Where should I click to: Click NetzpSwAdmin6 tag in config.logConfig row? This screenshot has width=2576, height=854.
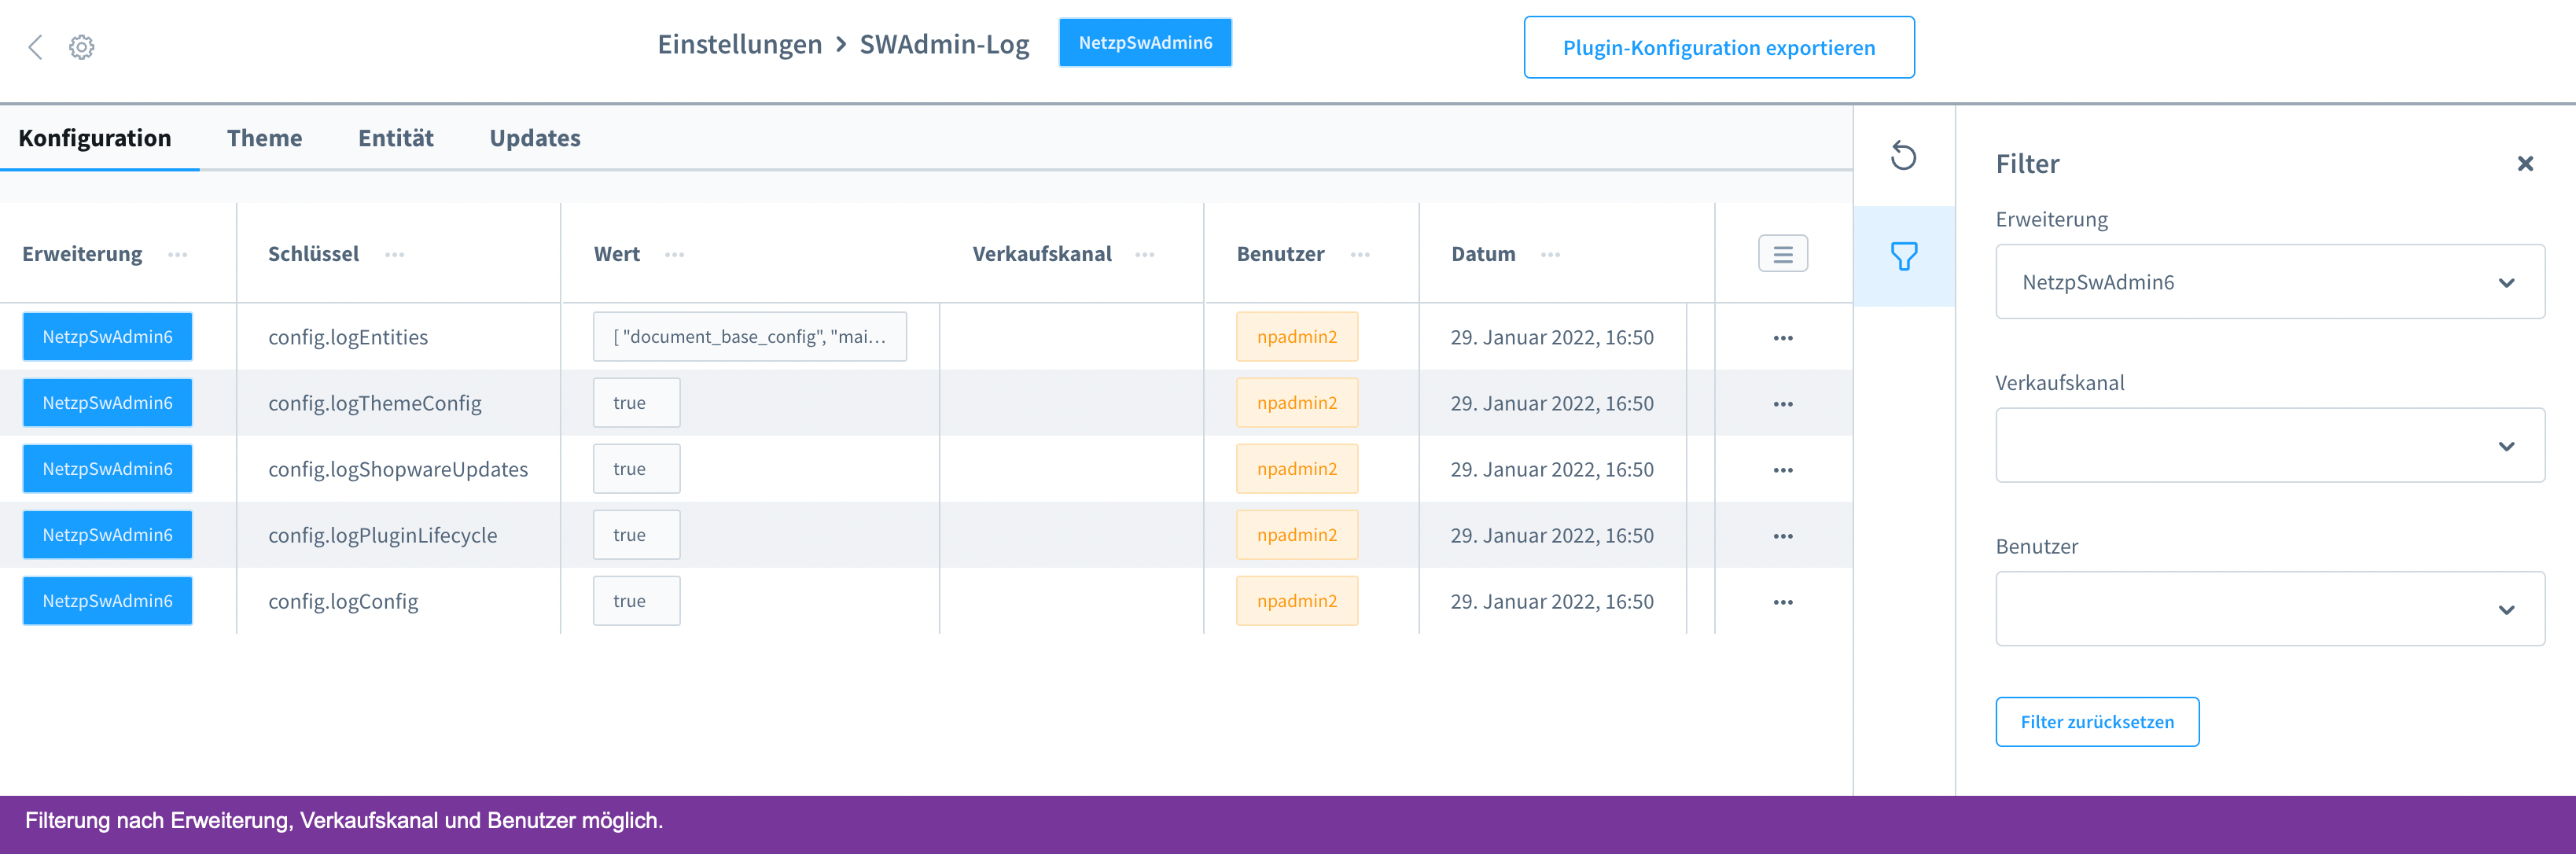108,601
